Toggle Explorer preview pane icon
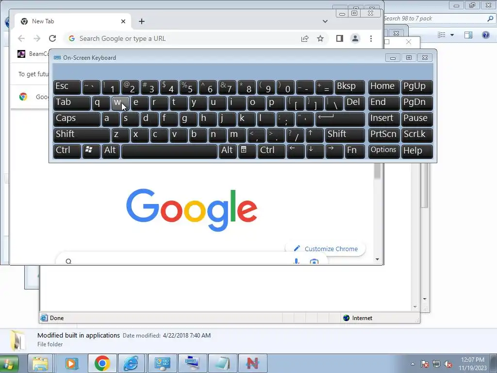The width and height of the screenshot is (497, 373). pos(468,35)
